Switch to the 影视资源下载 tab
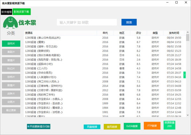Viewport: 191px width, 135px height. pyautogui.click(x=22, y=12)
